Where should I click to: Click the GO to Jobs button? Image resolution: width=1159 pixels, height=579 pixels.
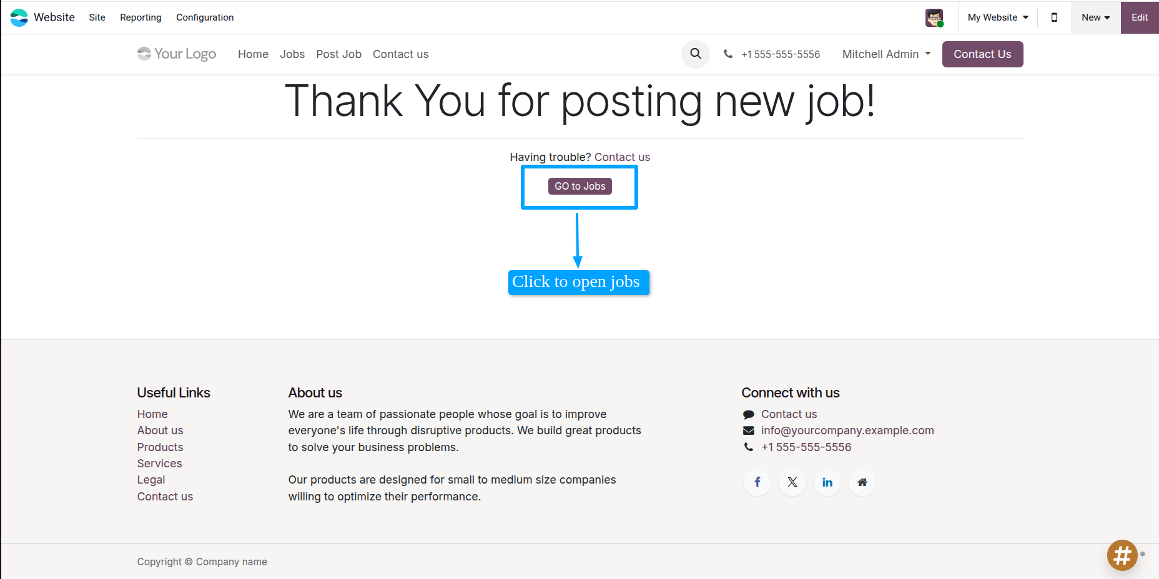579,186
